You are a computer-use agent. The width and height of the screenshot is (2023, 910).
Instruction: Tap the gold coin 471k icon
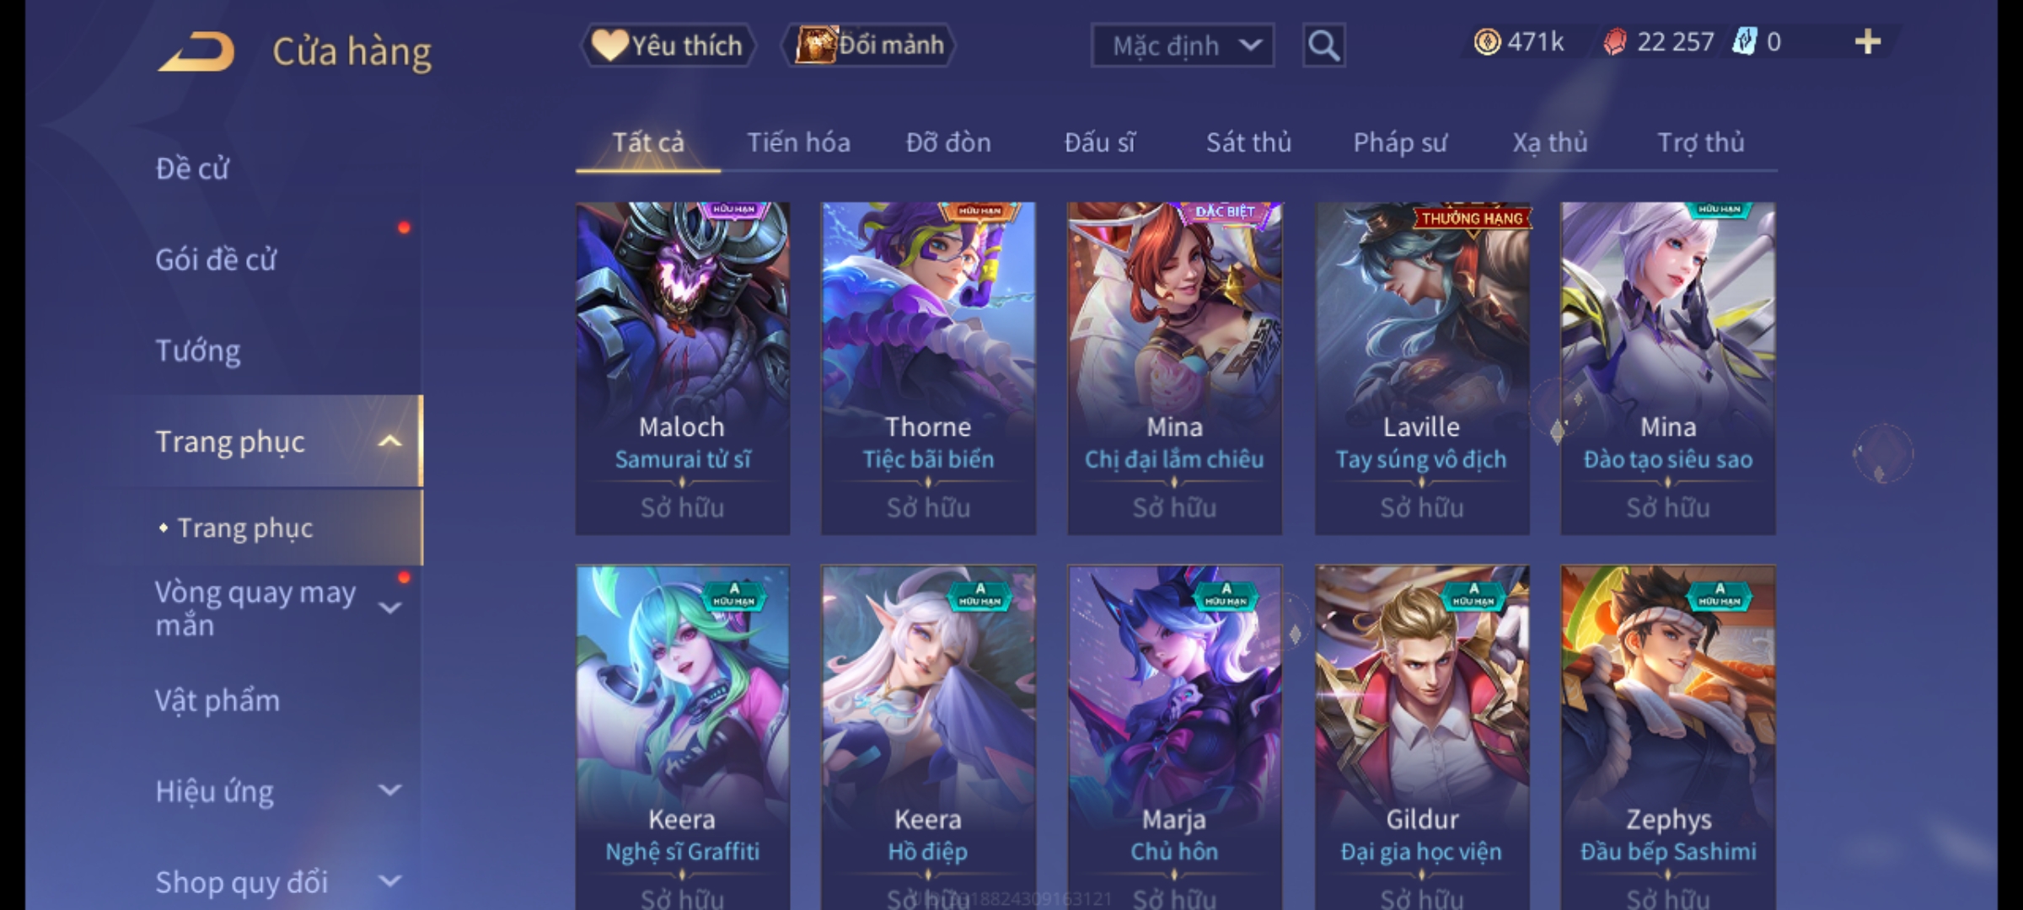coord(1487,42)
